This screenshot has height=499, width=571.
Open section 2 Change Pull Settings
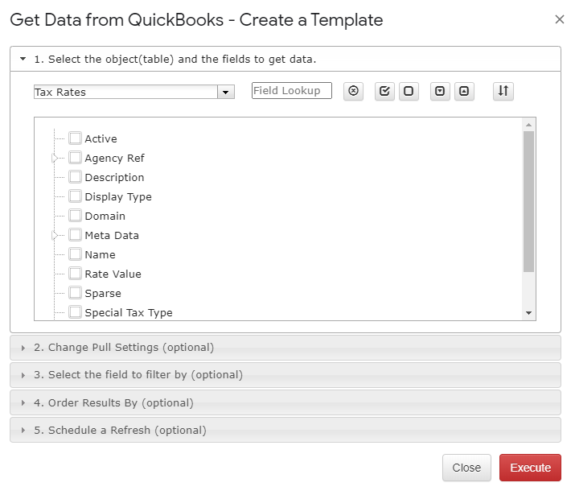pyautogui.click(x=285, y=348)
